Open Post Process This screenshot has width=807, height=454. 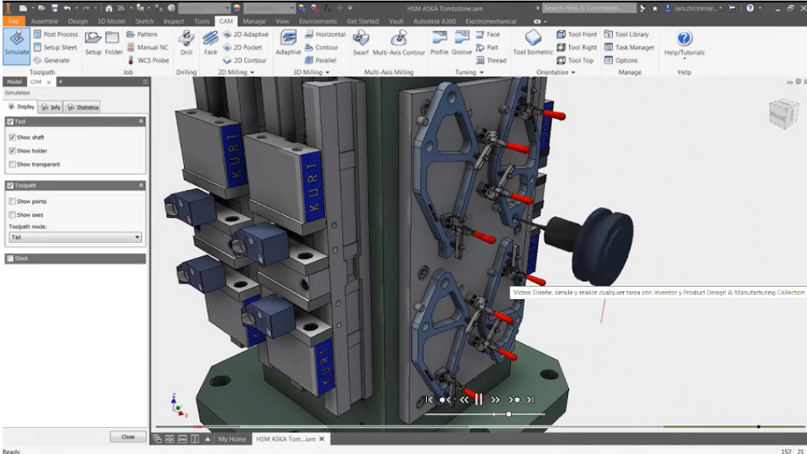pos(55,34)
